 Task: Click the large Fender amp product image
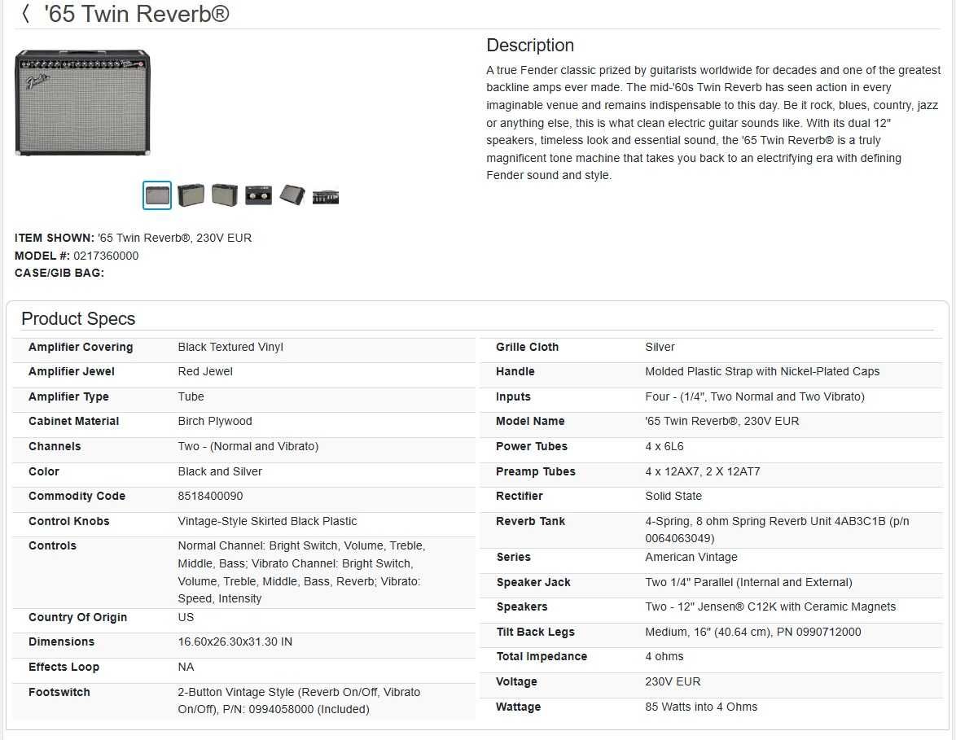pos(82,103)
